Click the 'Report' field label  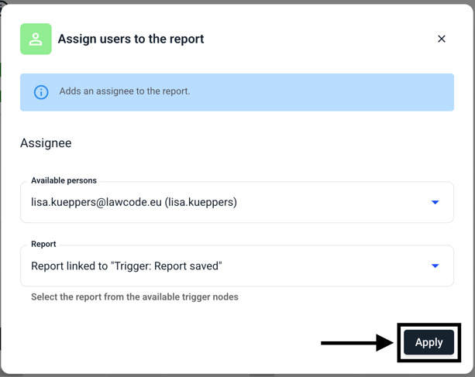43,244
